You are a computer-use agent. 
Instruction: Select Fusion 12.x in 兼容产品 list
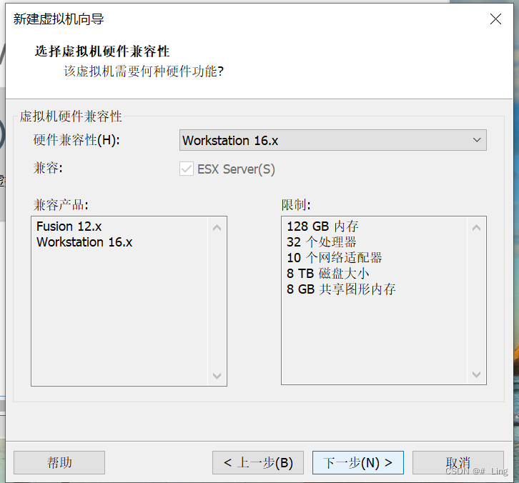[69, 226]
